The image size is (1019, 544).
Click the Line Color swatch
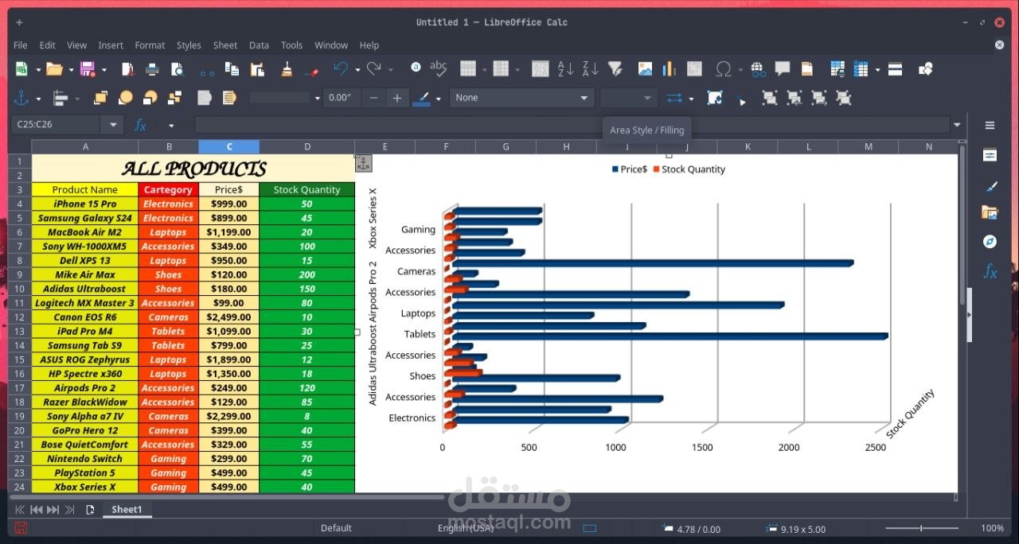click(422, 98)
